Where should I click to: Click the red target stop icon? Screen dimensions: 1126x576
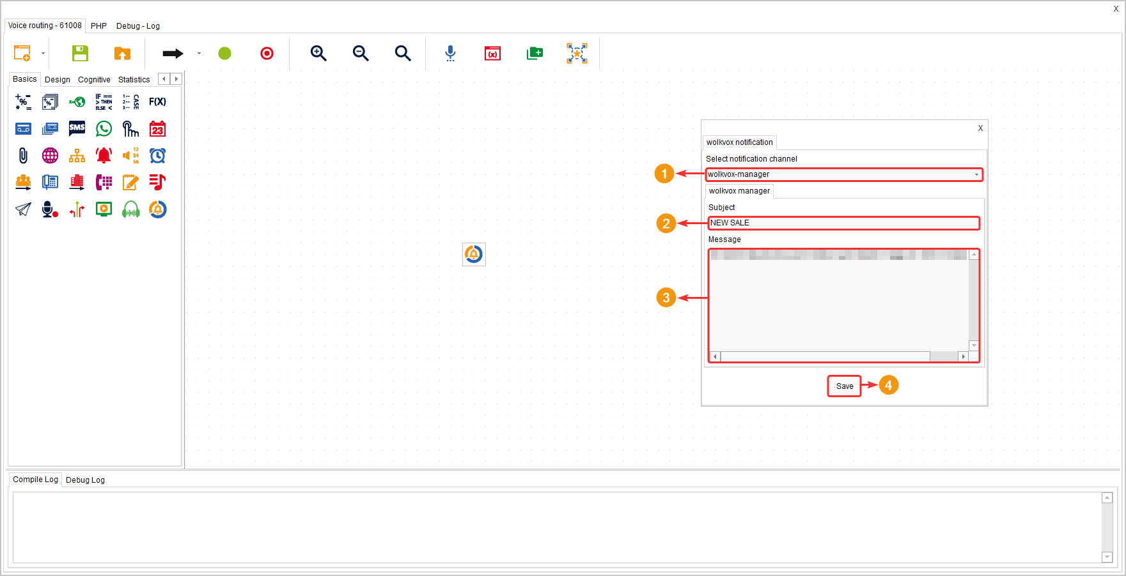click(267, 53)
